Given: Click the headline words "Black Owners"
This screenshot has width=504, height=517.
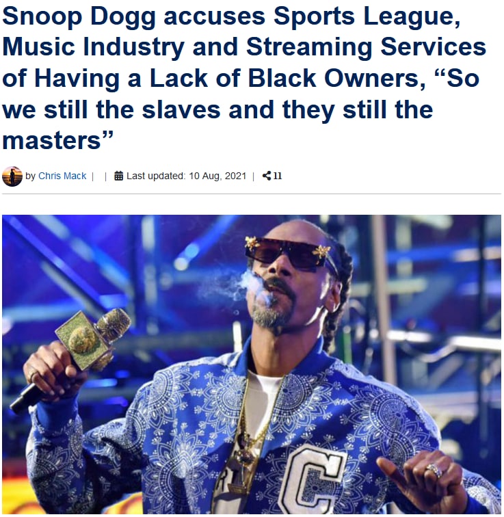Looking at the screenshot, I should pos(336,79).
